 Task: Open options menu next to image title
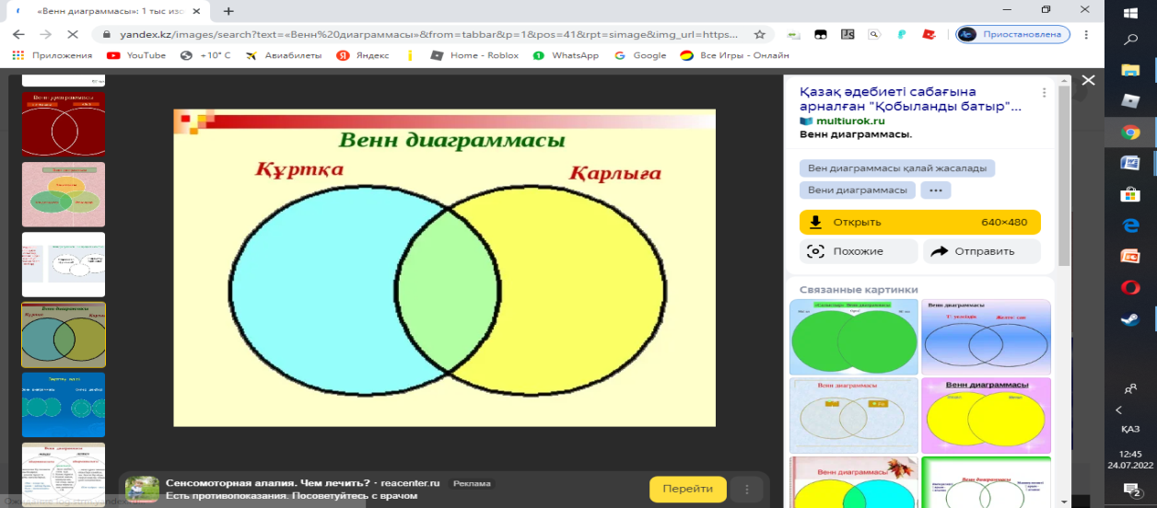point(1044,92)
